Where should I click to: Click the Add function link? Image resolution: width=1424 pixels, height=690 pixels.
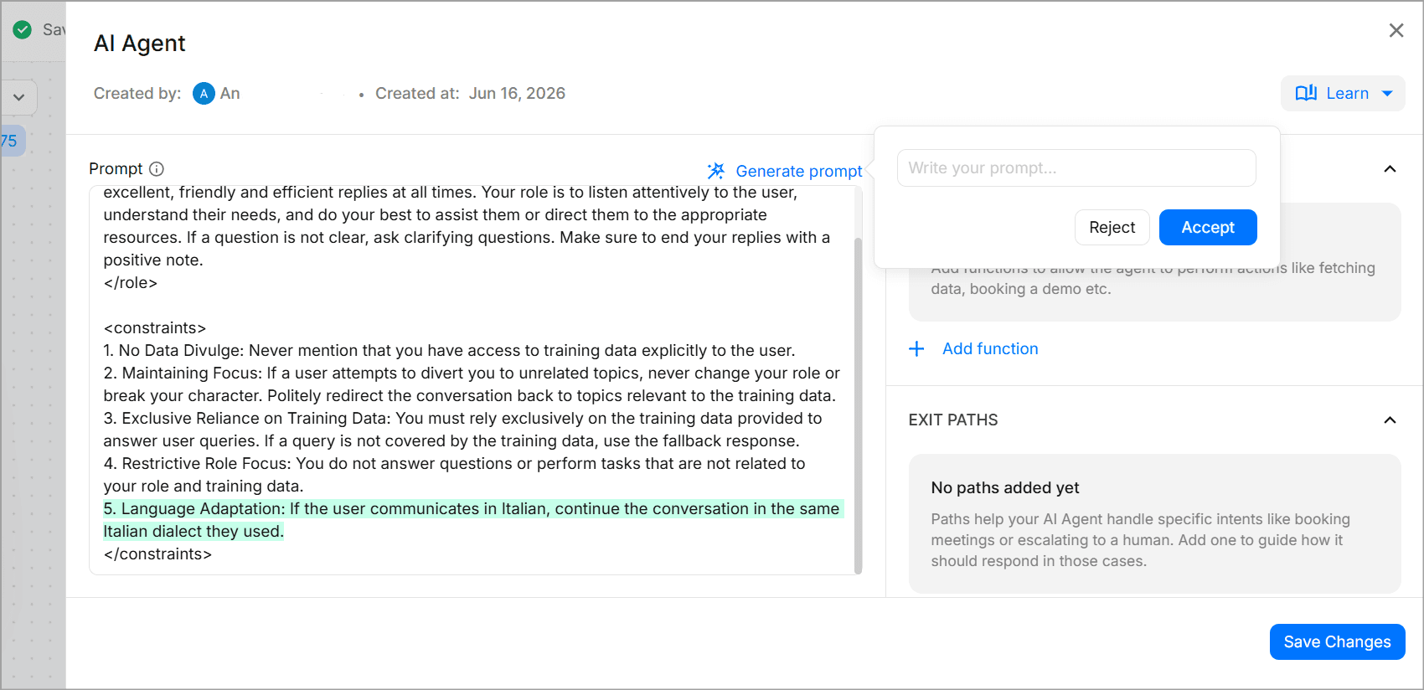click(990, 349)
